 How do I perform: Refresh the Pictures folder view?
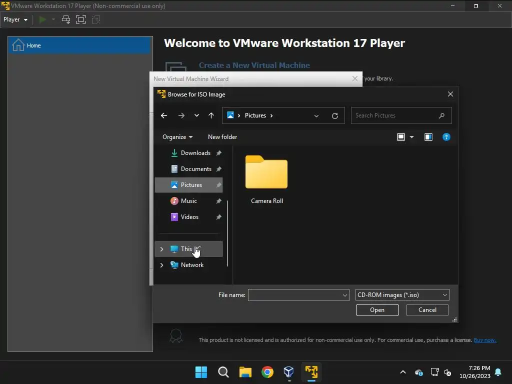pyautogui.click(x=334, y=116)
